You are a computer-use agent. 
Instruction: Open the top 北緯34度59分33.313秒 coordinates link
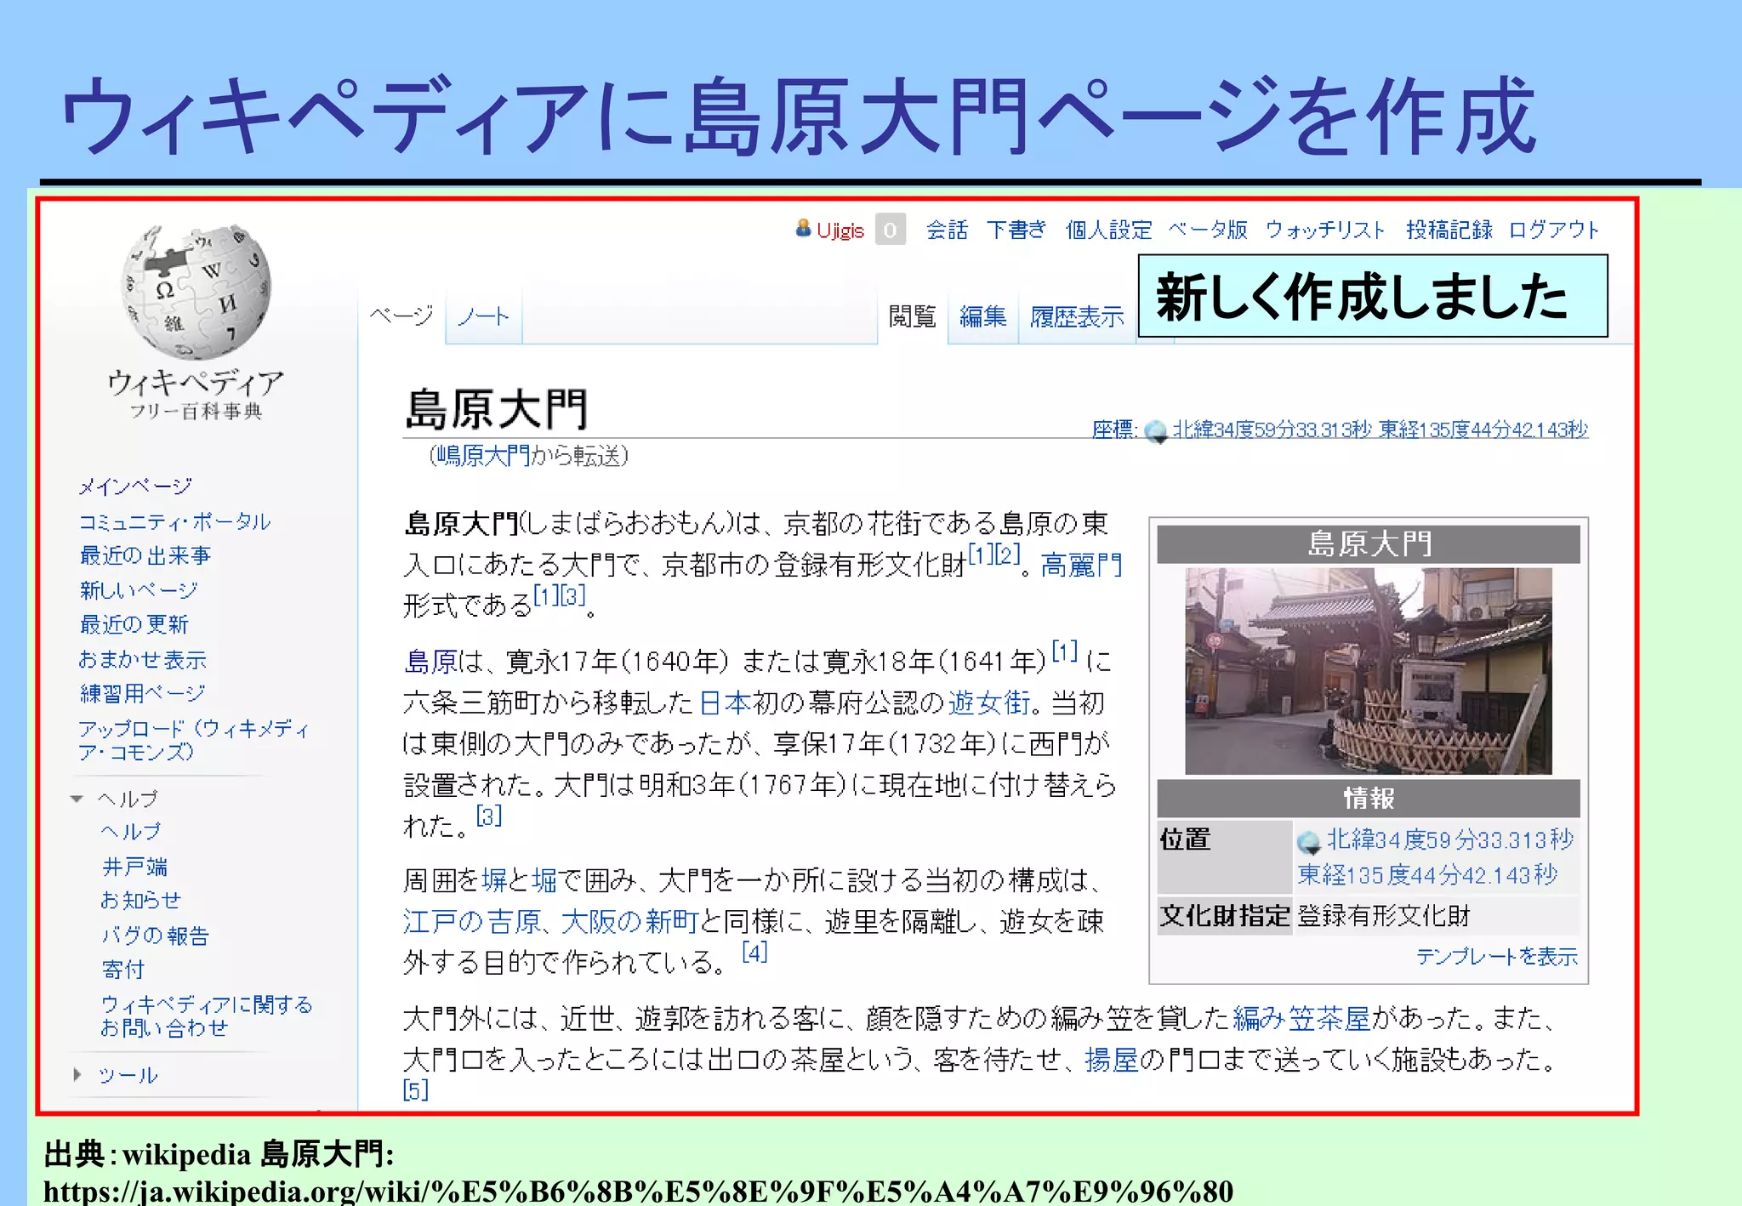point(1272,430)
